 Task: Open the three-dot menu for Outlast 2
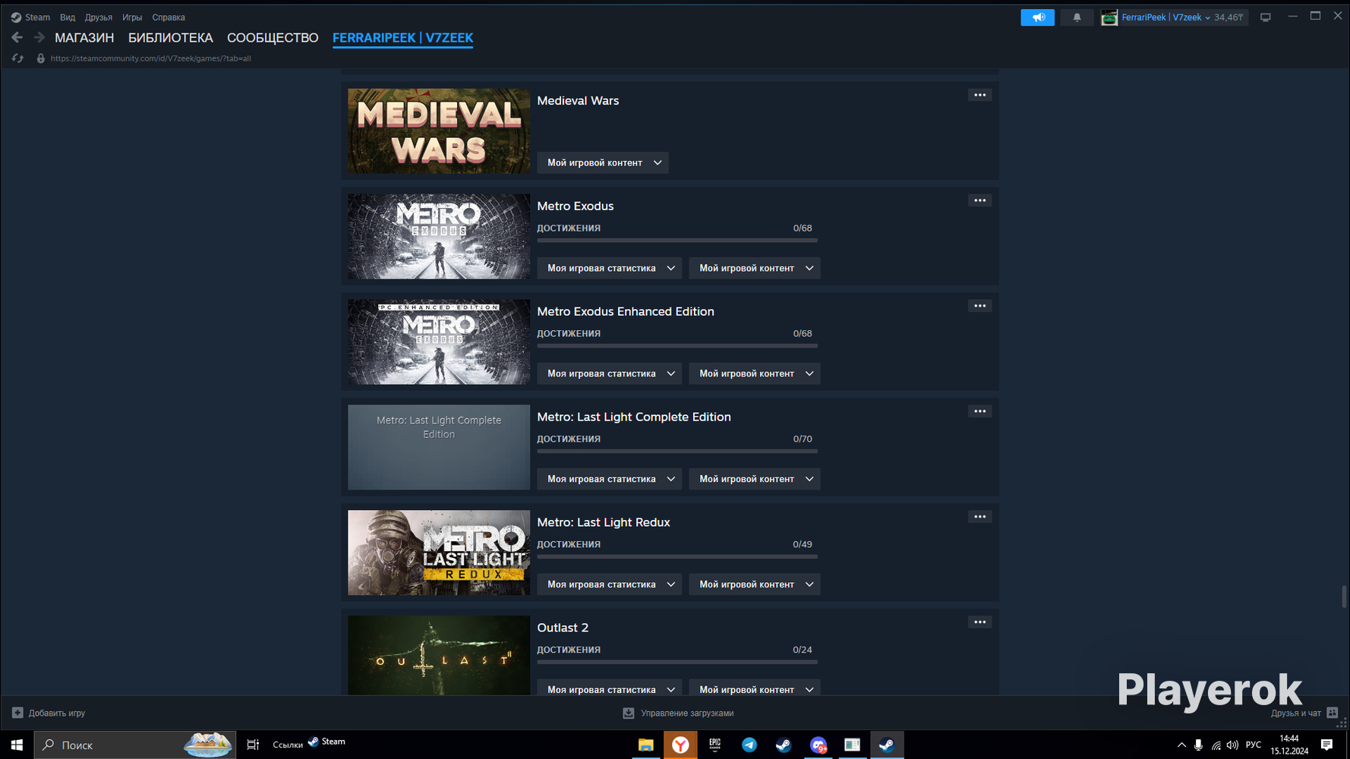point(980,622)
